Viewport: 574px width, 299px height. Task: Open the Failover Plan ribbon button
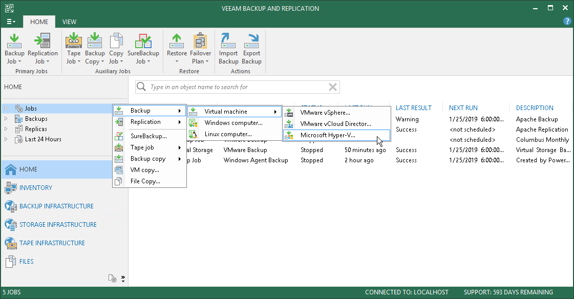point(200,49)
